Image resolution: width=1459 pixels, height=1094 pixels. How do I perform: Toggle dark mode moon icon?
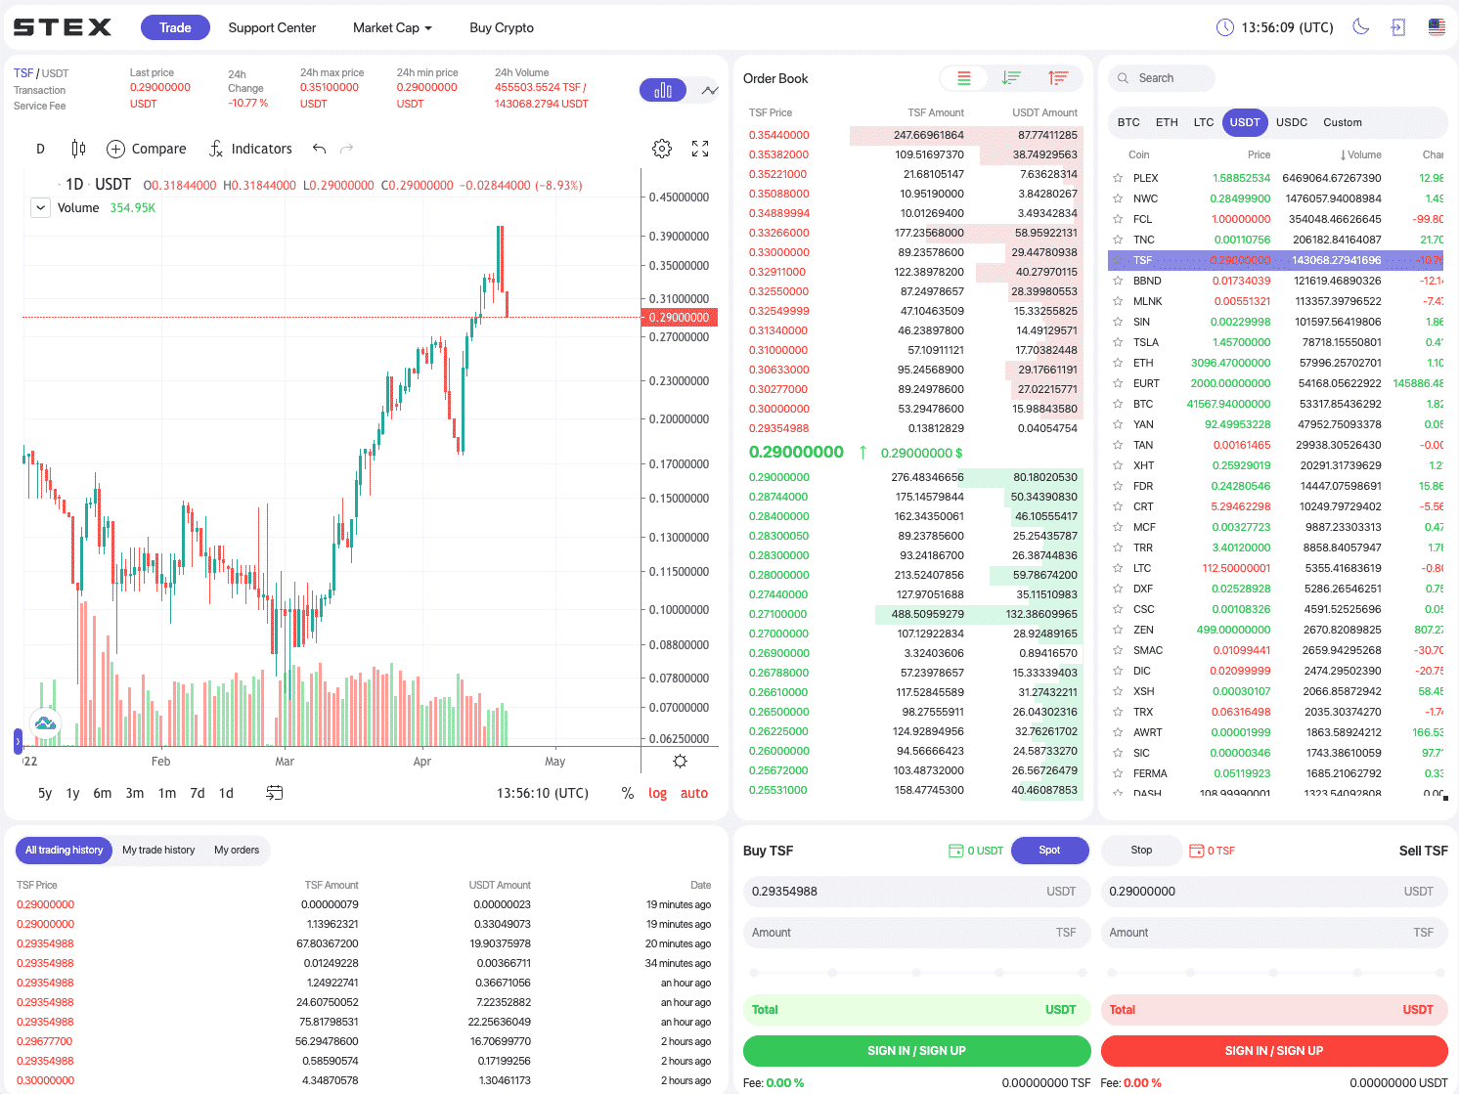1360,26
